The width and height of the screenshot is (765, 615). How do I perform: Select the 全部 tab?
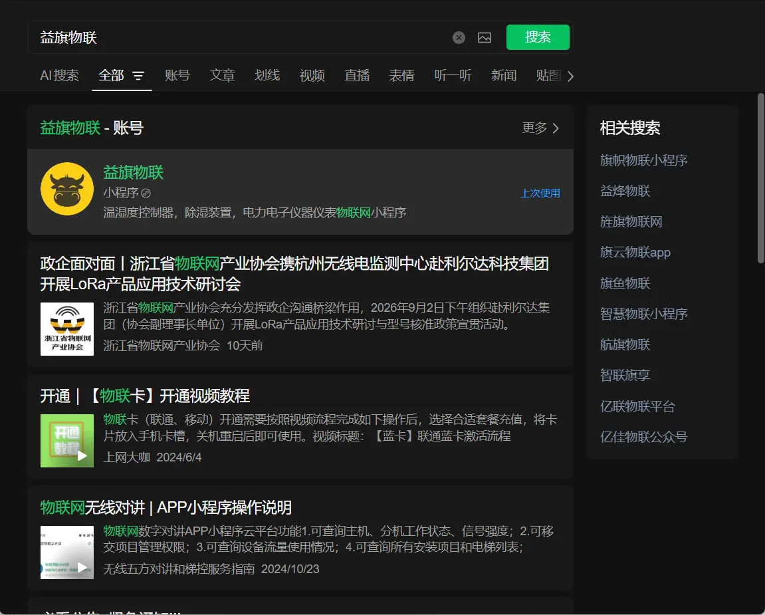(111, 75)
